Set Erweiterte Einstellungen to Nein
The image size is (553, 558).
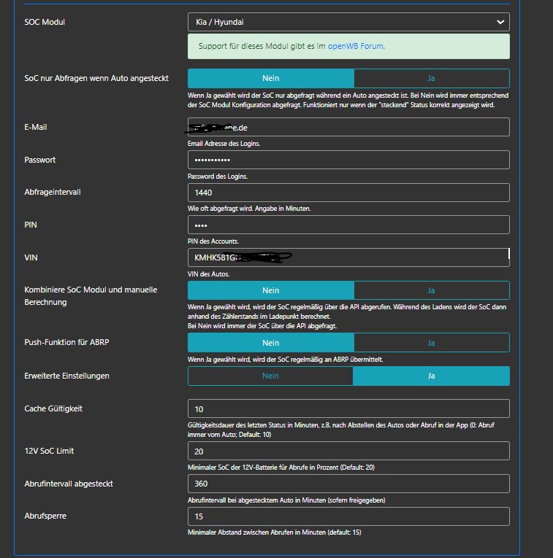pos(271,376)
